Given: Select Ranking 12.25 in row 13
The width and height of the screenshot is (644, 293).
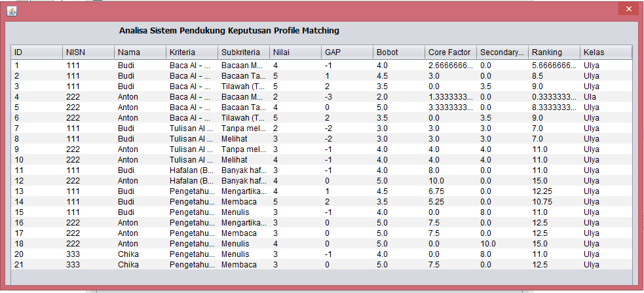Looking at the screenshot, I should [554, 191].
